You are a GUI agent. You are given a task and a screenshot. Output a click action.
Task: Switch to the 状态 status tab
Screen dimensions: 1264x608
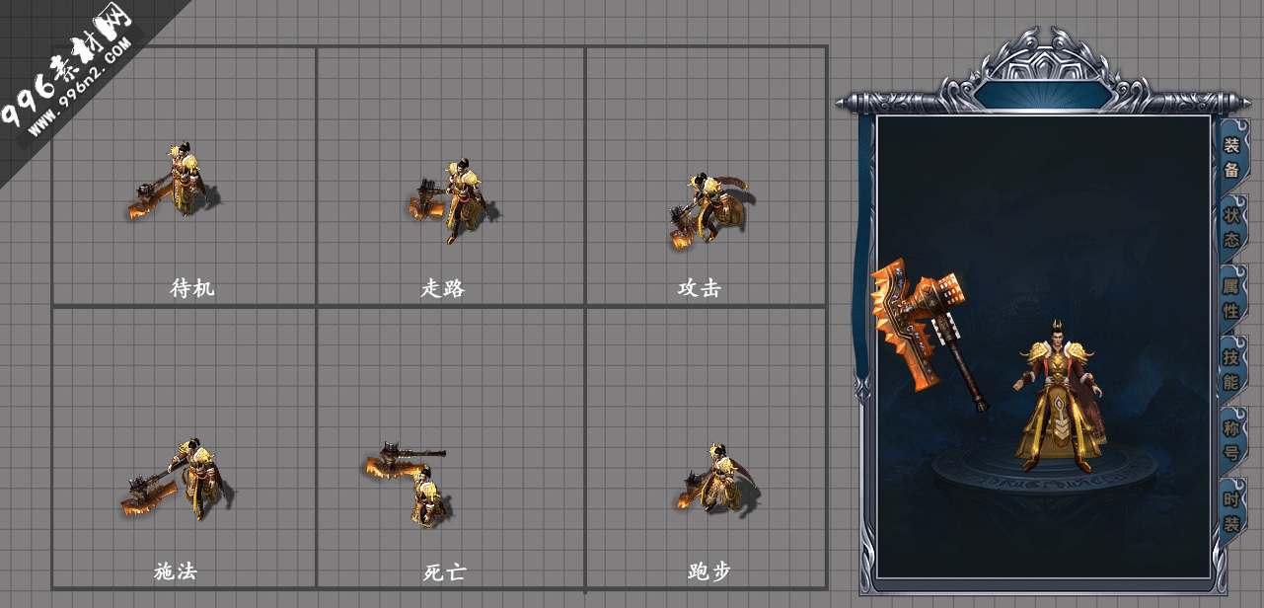point(1231,227)
